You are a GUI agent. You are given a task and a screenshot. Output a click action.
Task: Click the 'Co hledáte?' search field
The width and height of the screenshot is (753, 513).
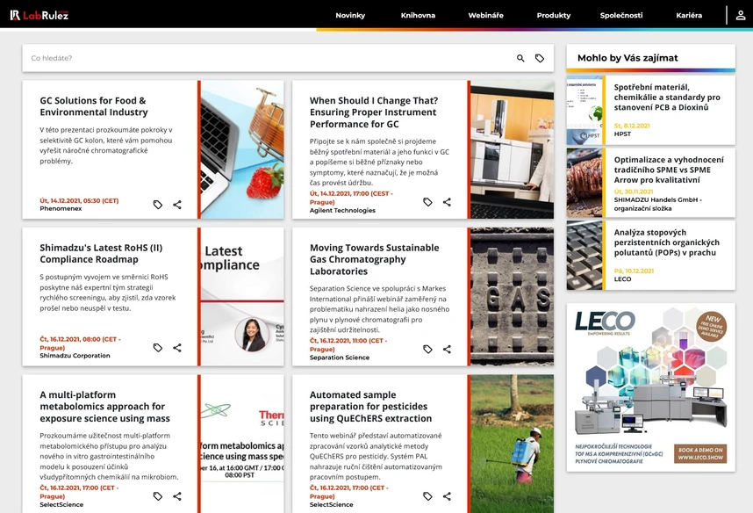click(269, 58)
